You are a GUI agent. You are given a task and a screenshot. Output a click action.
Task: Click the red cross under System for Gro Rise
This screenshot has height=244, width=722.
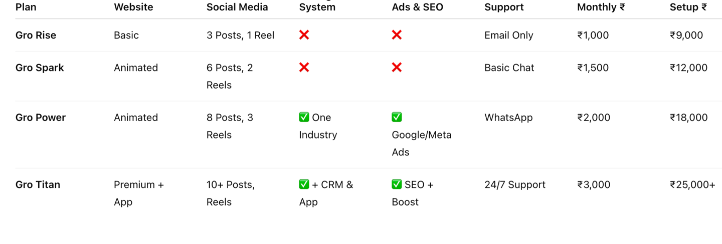[x=304, y=35]
